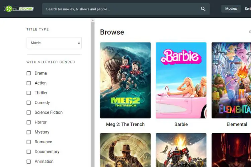Open the Meg 2: The Trench poster

(125, 80)
